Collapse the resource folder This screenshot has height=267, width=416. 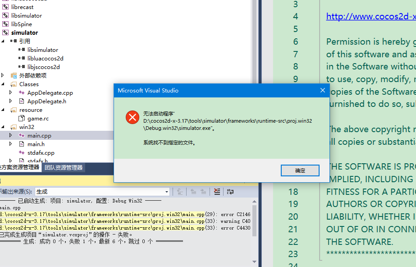coord(3,110)
